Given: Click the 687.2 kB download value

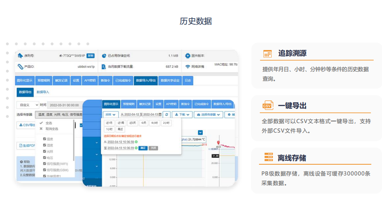Looking at the screenshot, I should point(172,67).
